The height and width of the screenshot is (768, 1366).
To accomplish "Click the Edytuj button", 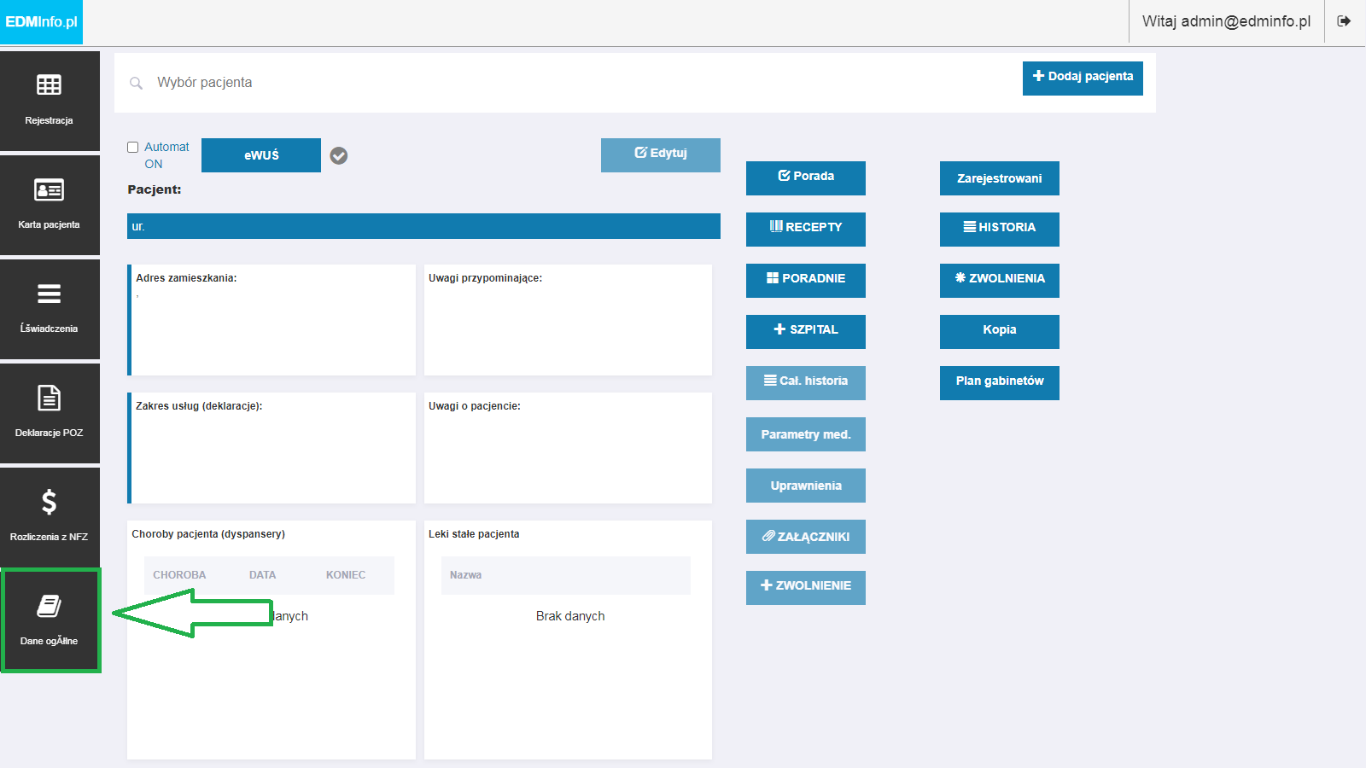I will click(x=661, y=155).
